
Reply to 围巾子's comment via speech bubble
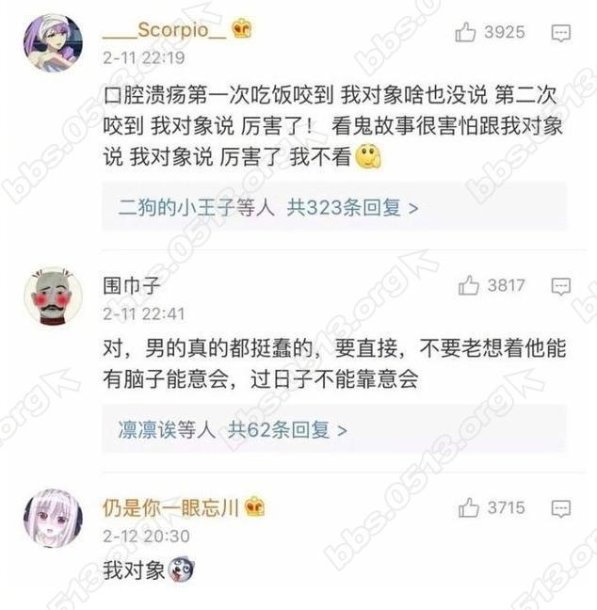point(561,287)
